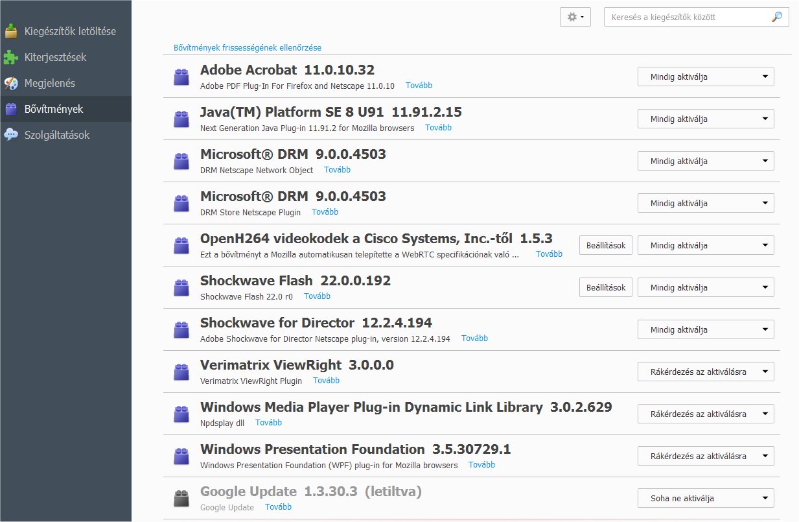The image size is (799, 522).
Task: Click the Java Platform SE plugin icon
Action: (181, 119)
